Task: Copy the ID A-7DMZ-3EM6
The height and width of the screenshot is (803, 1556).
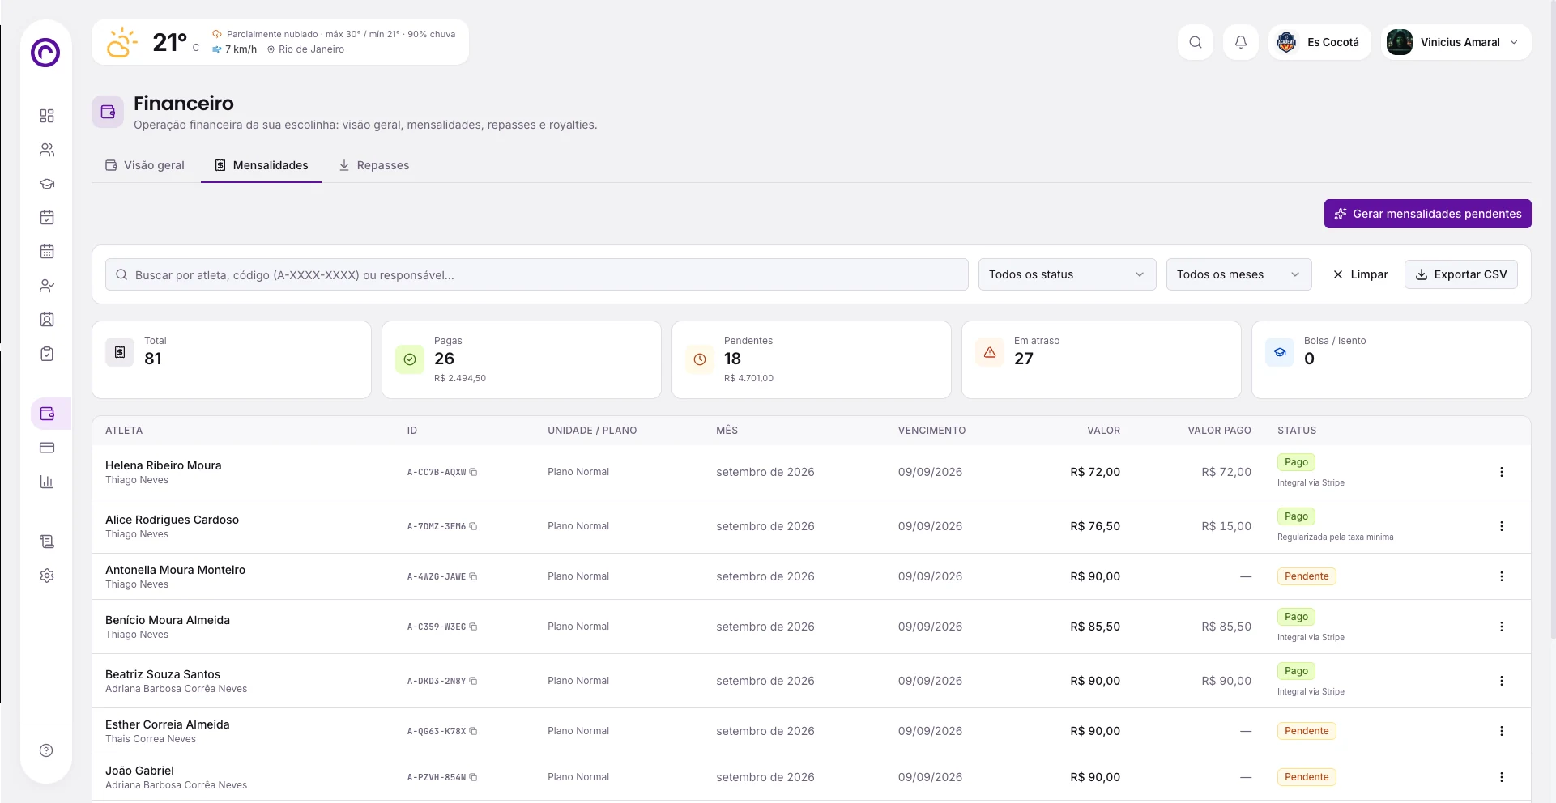Action: pos(474,526)
